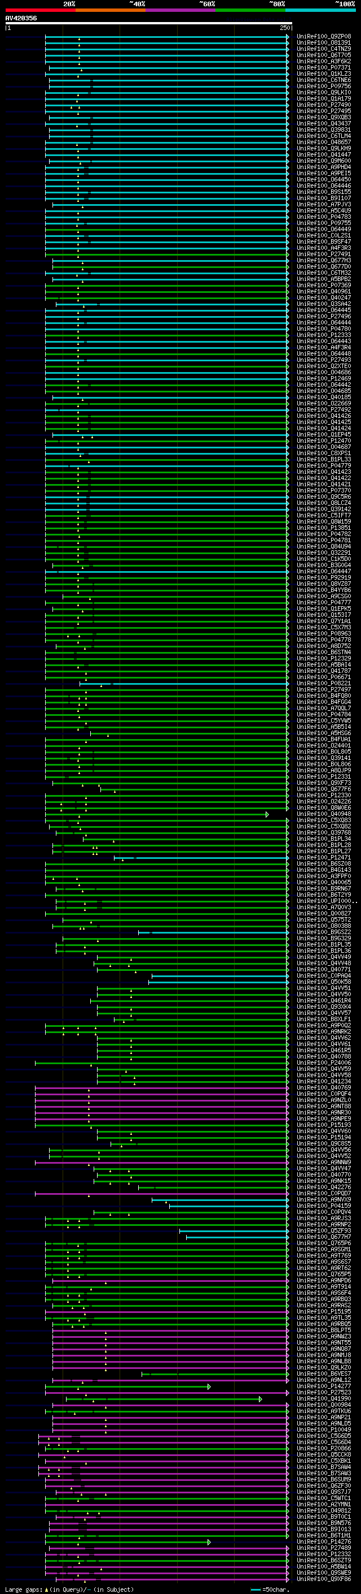Screen dimensions: 361x1594
Task: Pick hit label UniRef100_A9TKU6
Action: [324, 1411]
